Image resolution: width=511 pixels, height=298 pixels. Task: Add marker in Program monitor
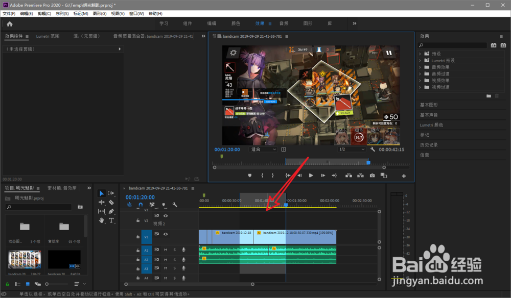coord(250,176)
